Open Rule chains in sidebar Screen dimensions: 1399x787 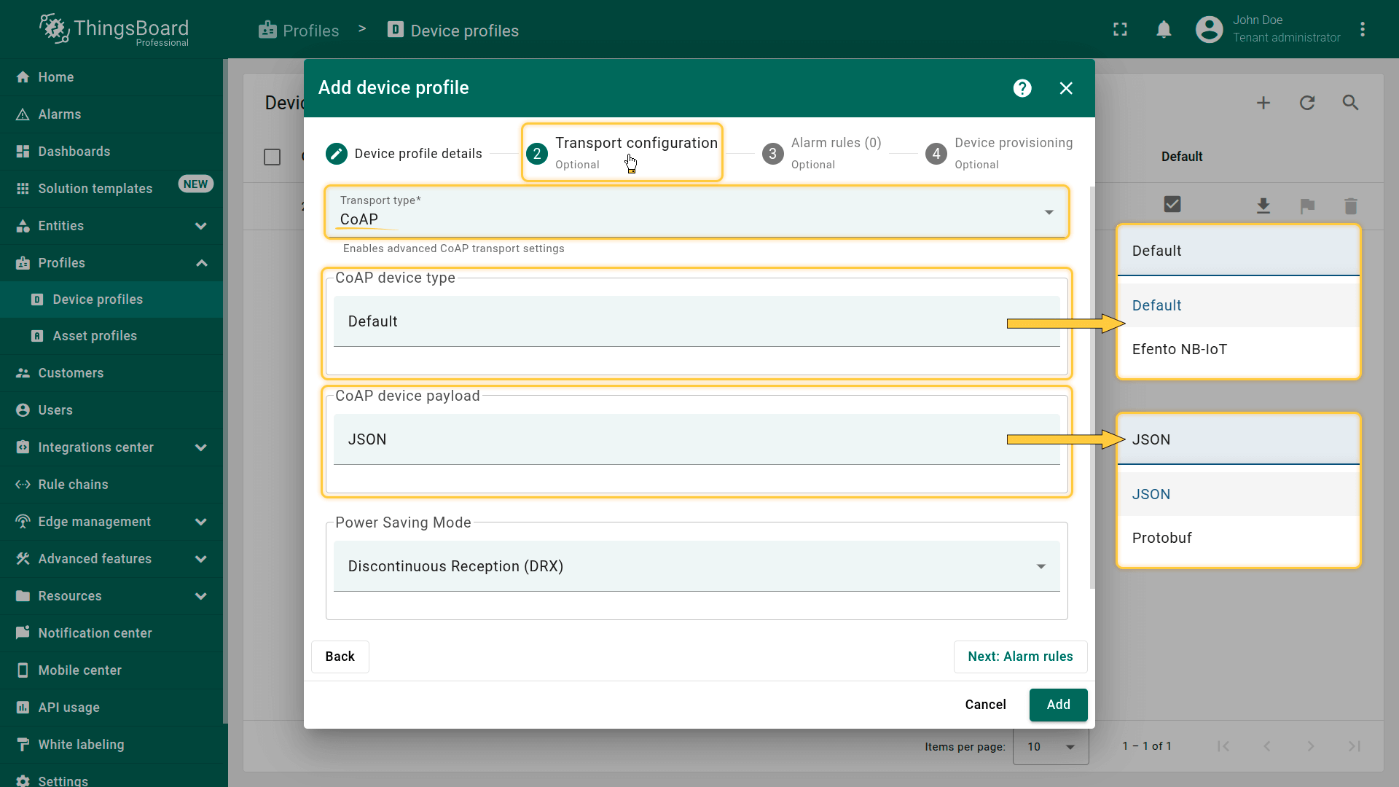[73, 485]
